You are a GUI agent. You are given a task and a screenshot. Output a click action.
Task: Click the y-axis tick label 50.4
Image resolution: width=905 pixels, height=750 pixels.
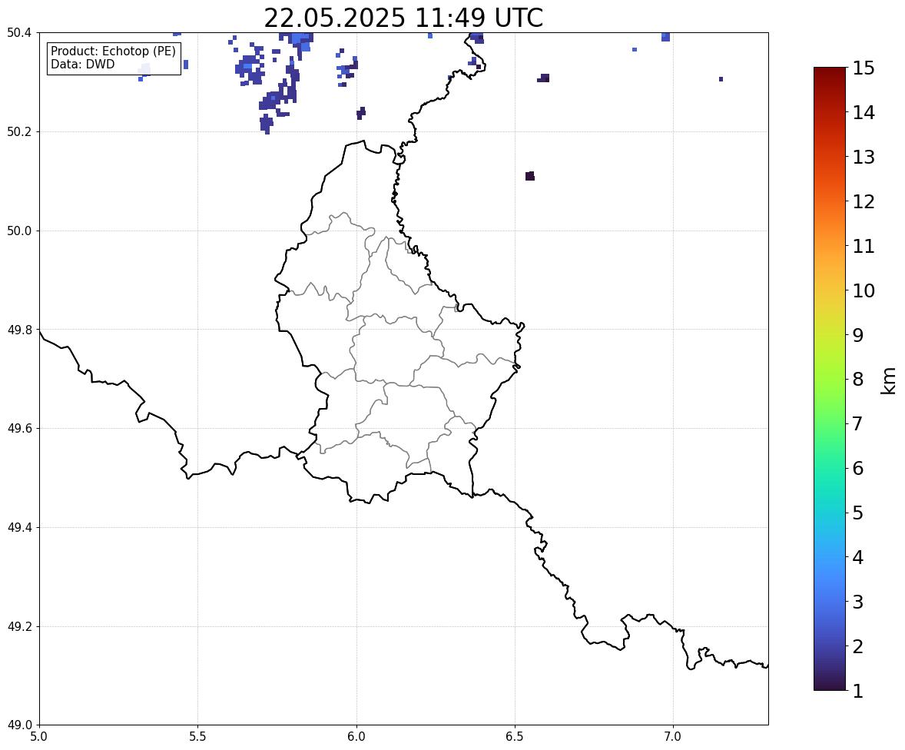[x=19, y=33]
